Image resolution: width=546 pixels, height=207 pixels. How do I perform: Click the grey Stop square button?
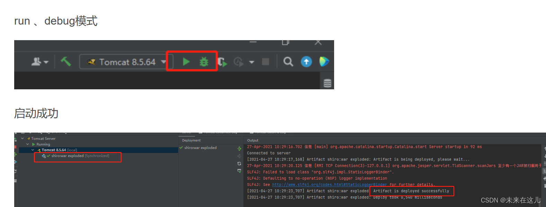[x=266, y=62]
